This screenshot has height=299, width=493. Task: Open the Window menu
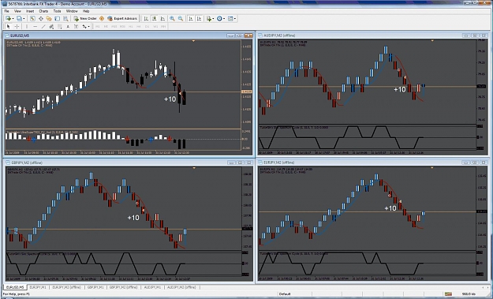click(72, 11)
